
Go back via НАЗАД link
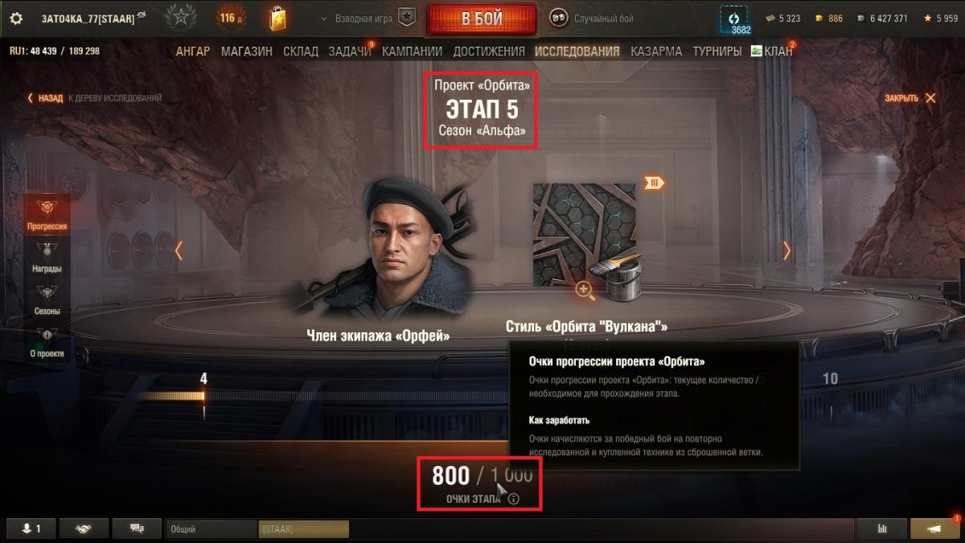(x=45, y=98)
